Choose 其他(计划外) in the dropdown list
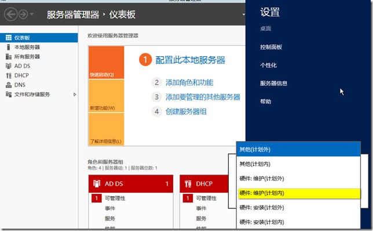Screen dimensions: 373x231 click(x=298, y=150)
